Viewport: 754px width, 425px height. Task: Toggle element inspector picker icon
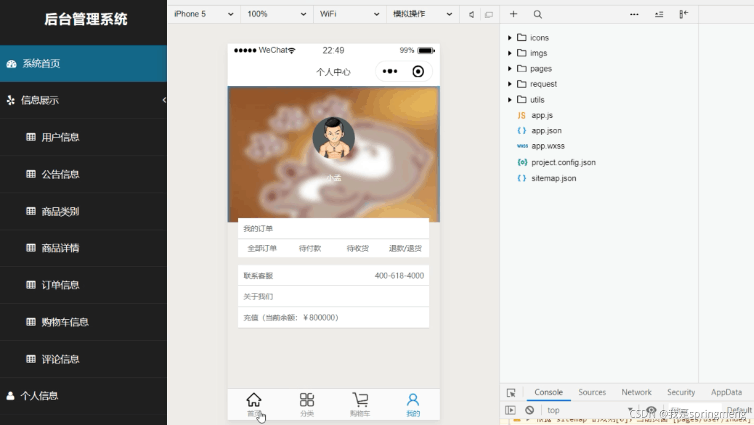(511, 393)
